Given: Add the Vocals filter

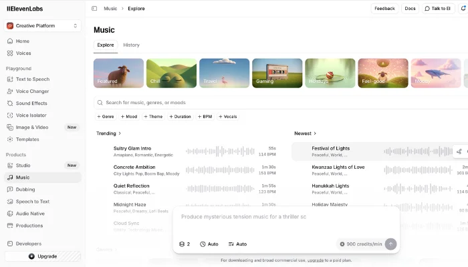Looking at the screenshot, I should click(x=228, y=117).
